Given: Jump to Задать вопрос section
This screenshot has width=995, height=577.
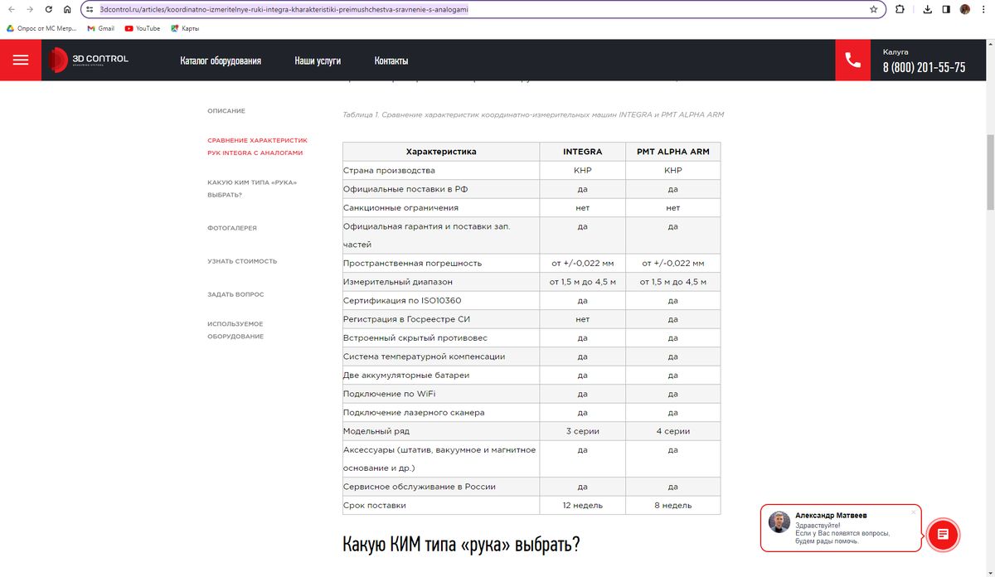Looking at the screenshot, I should click(x=235, y=294).
